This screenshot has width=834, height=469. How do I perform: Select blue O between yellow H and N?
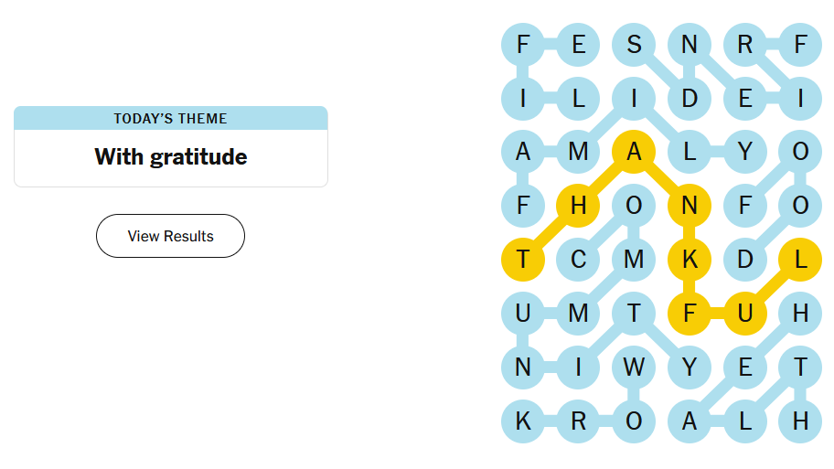pos(634,207)
